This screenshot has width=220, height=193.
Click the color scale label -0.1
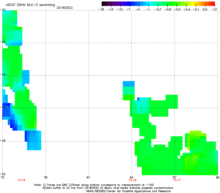coord(196,10)
